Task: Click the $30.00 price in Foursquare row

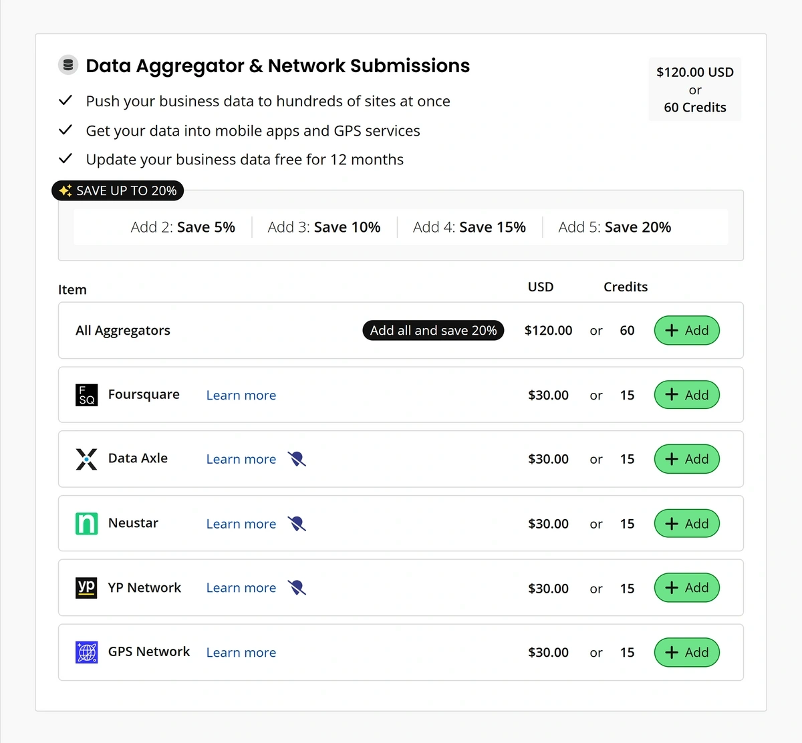Action: [x=549, y=396]
